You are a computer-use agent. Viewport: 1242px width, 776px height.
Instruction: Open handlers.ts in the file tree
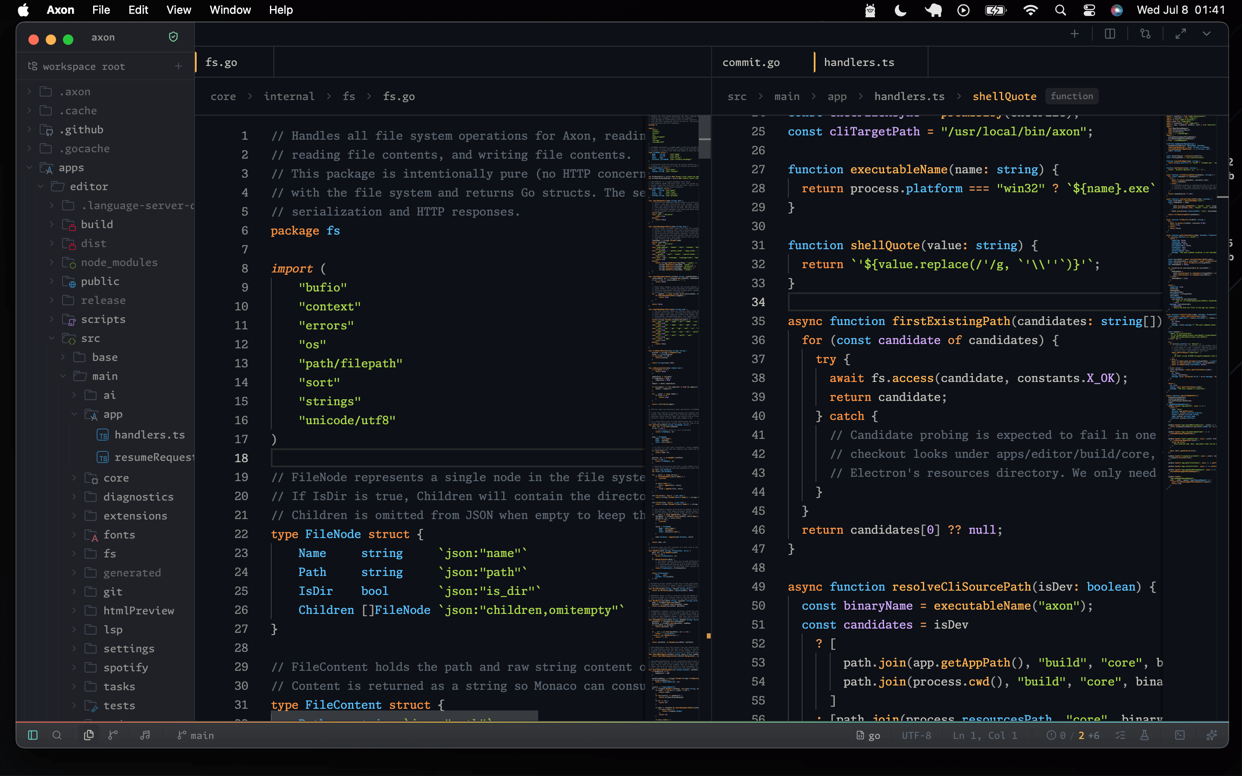pos(140,435)
